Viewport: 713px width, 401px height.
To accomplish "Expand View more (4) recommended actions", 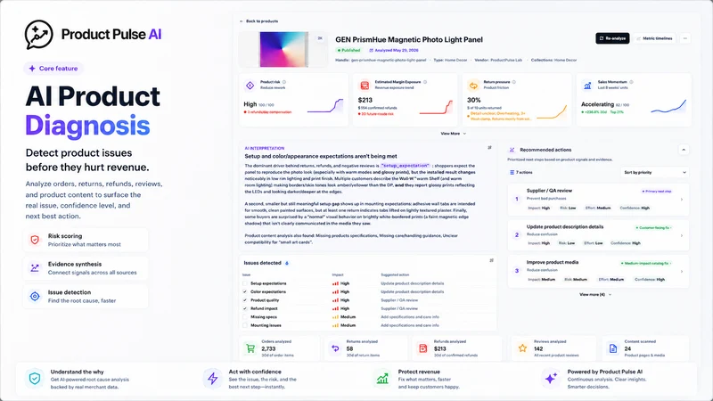I will click(595, 295).
